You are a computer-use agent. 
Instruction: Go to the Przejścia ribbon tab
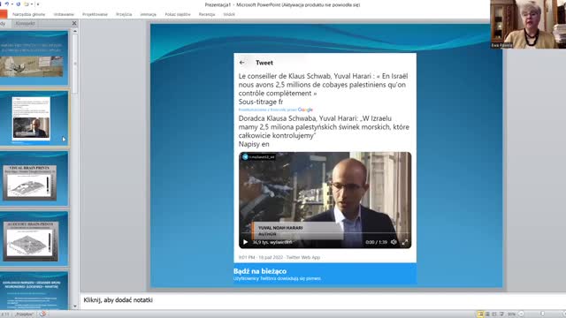pyautogui.click(x=124, y=14)
